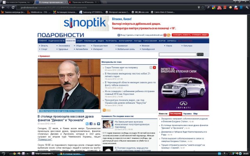
Task: Click the weather extension icon showing +18
Action: tap(236, 7)
